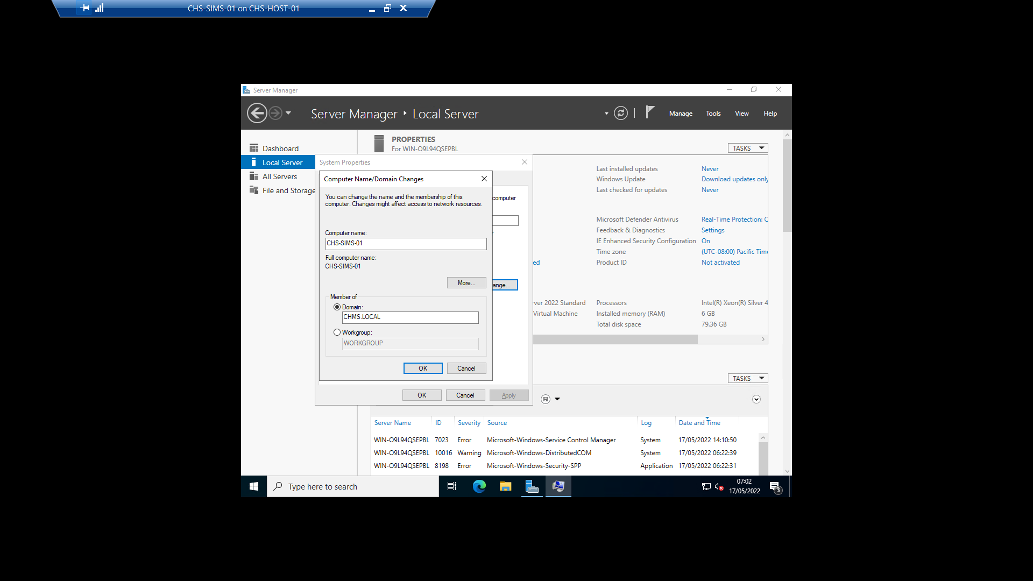This screenshot has width=1033, height=581.
Task: Open the Action Center notification icon
Action: click(775, 486)
